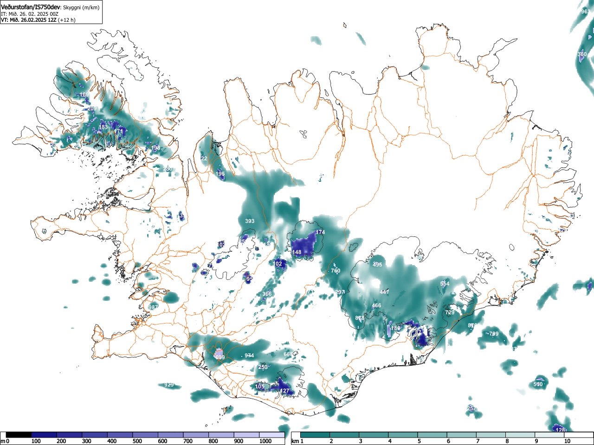Click the pale lavender 900–1000 m legend swatch
Screen dimensions: 594x445
[246, 435]
